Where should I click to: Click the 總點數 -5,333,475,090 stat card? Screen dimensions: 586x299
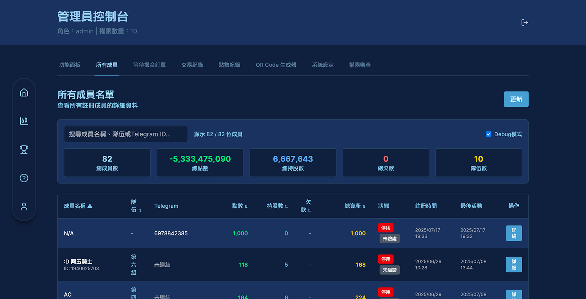click(200, 163)
